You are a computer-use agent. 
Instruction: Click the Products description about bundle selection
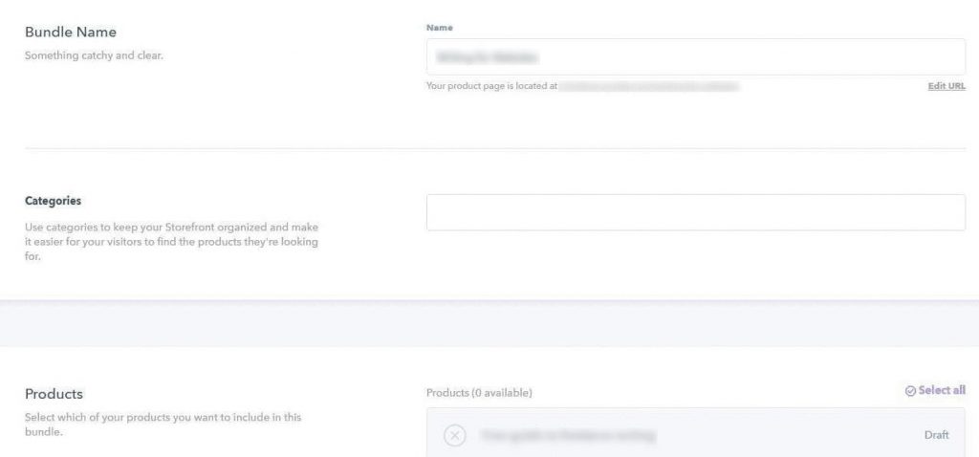(163, 424)
